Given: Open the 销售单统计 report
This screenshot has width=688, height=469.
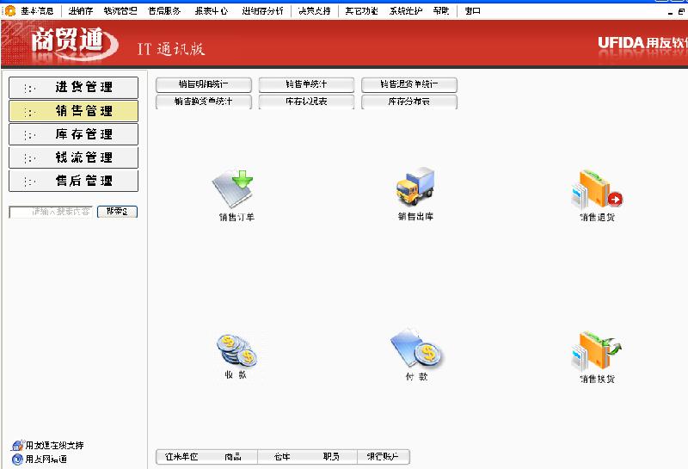Looking at the screenshot, I should click(306, 84).
